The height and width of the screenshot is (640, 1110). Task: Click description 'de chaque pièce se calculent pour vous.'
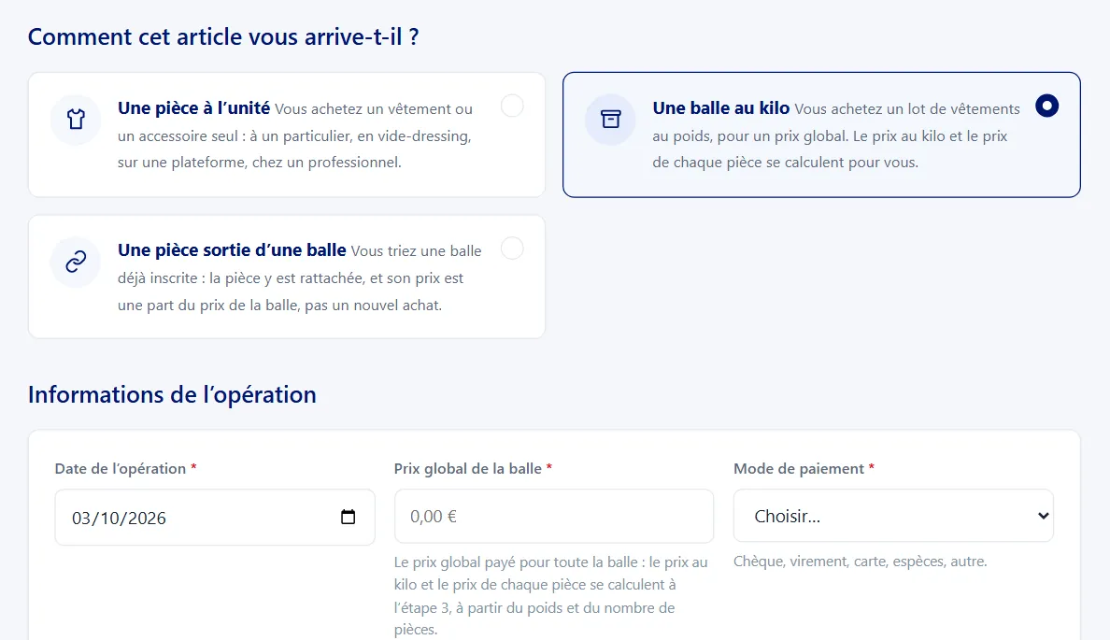pos(785,163)
